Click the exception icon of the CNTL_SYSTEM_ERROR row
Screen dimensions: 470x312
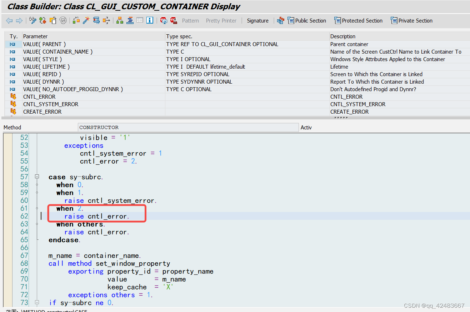(13, 104)
